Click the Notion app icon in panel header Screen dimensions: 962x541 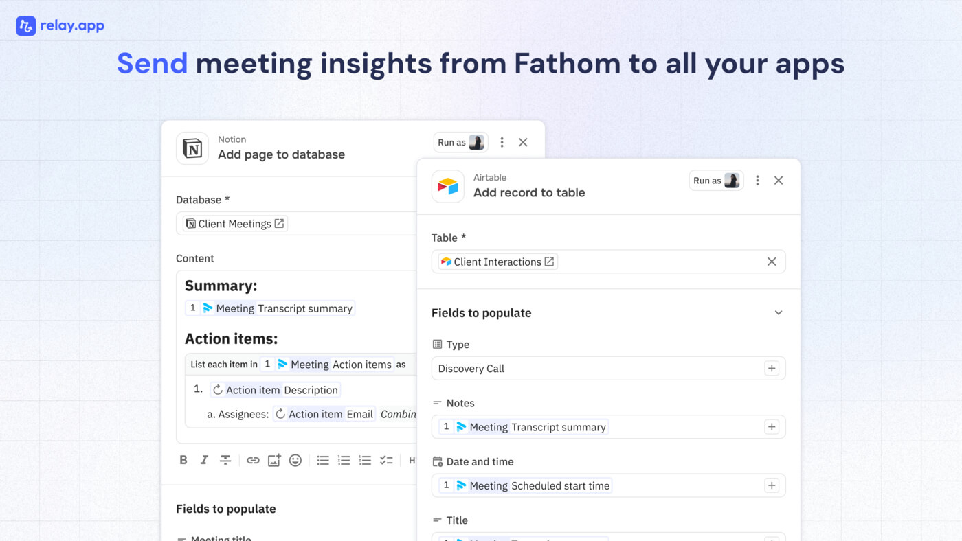[192, 148]
